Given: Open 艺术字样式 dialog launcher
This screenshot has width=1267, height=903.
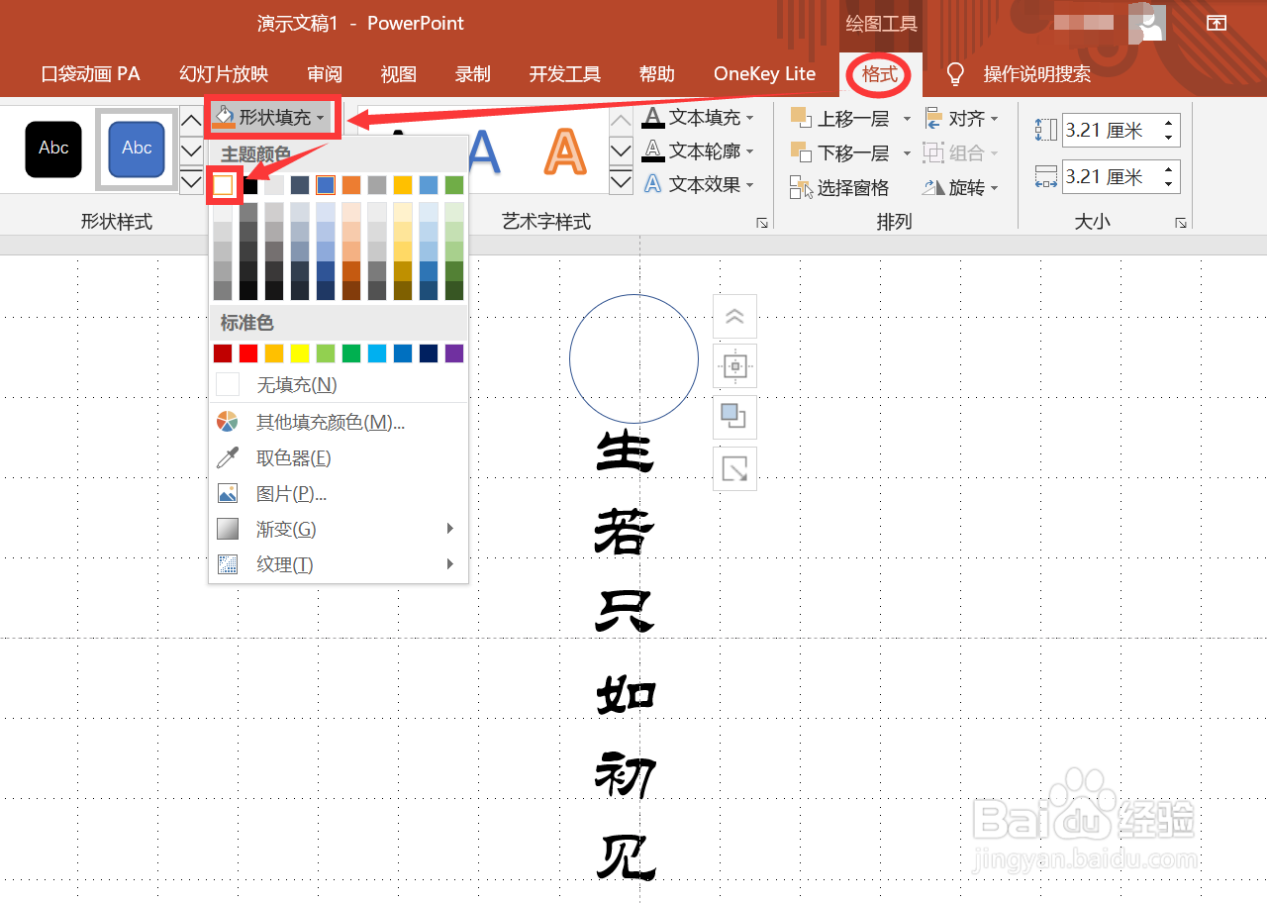Looking at the screenshot, I should tap(762, 224).
